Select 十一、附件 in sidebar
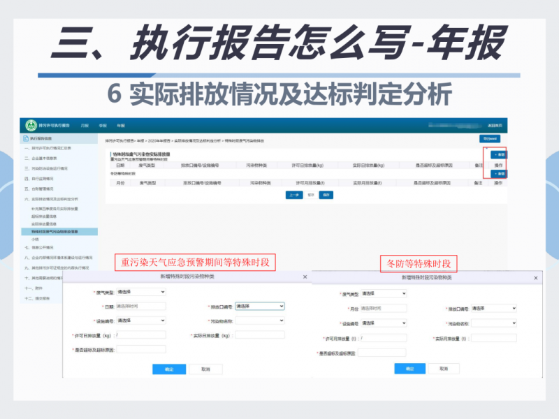 pyautogui.click(x=34, y=288)
